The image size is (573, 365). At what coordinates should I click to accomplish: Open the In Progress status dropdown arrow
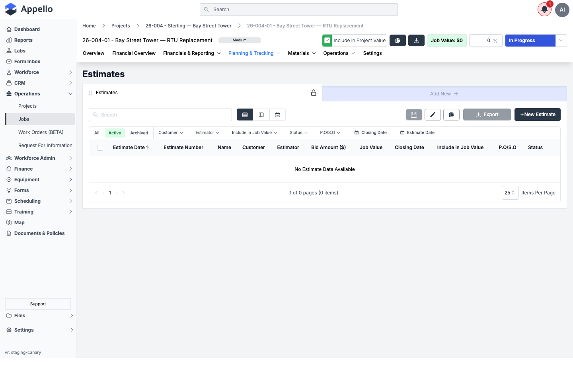pyautogui.click(x=561, y=41)
